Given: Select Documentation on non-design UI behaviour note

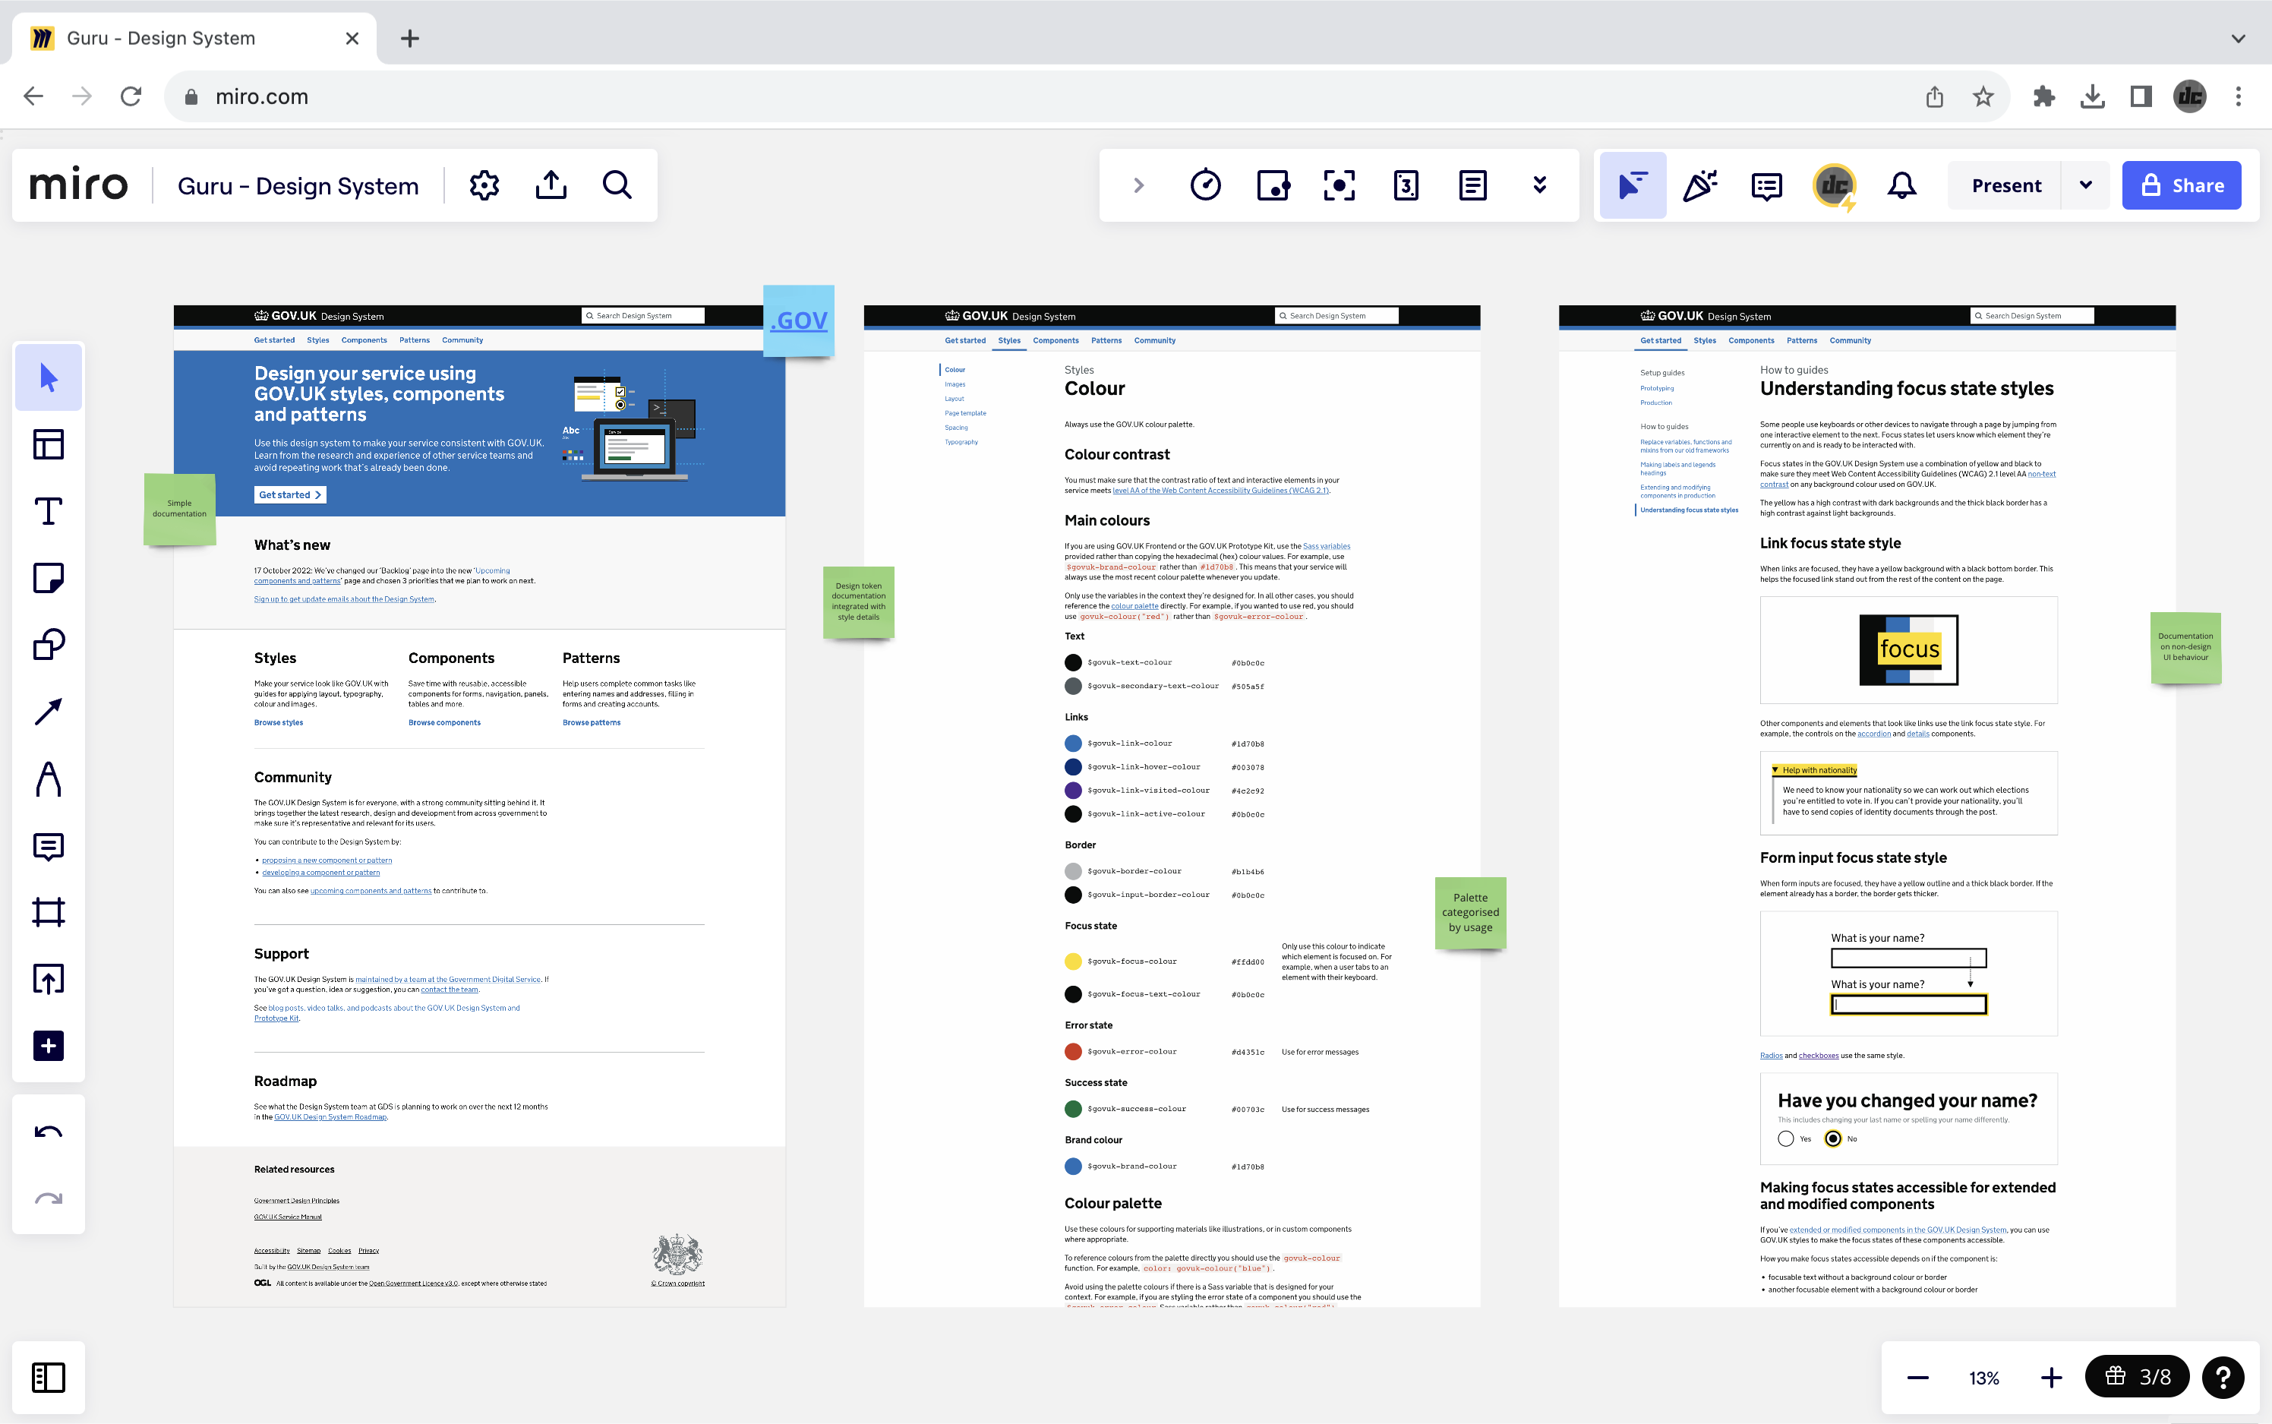Looking at the screenshot, I should coord(2186,648).
